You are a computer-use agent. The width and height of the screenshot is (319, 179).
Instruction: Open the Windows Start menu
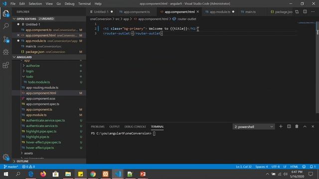(x=6, y=174)
